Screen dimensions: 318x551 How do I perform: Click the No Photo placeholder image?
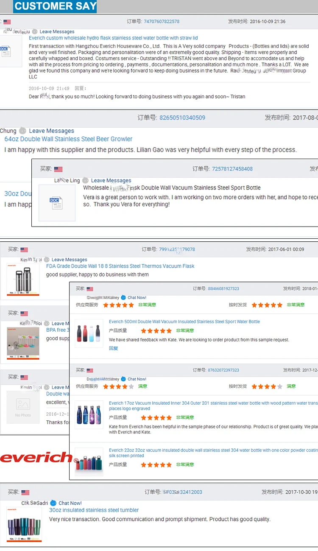(x=23, y=407)
